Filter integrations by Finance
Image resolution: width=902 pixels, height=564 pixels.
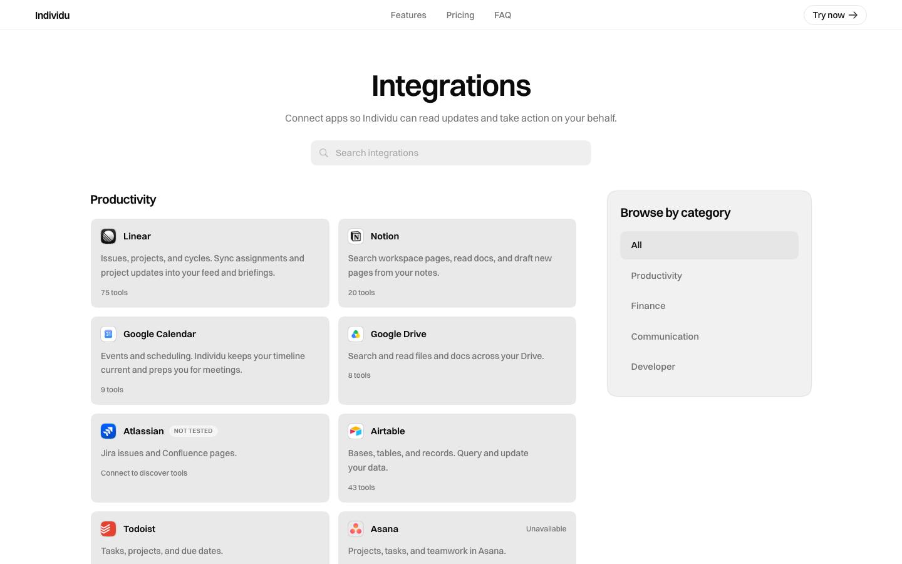(x=709, y=306)
